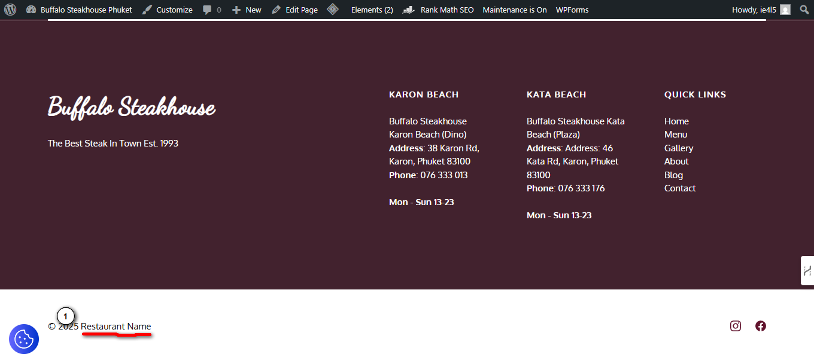Click the Kata Beach phone number 076 333 176
814x363 pixels.
click(x=581, y=188)
